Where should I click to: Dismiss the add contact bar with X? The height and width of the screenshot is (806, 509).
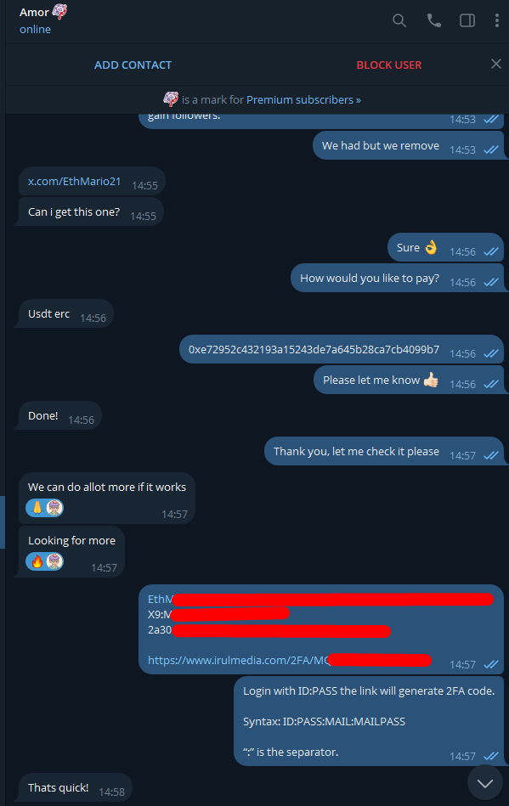coord(495,64)
